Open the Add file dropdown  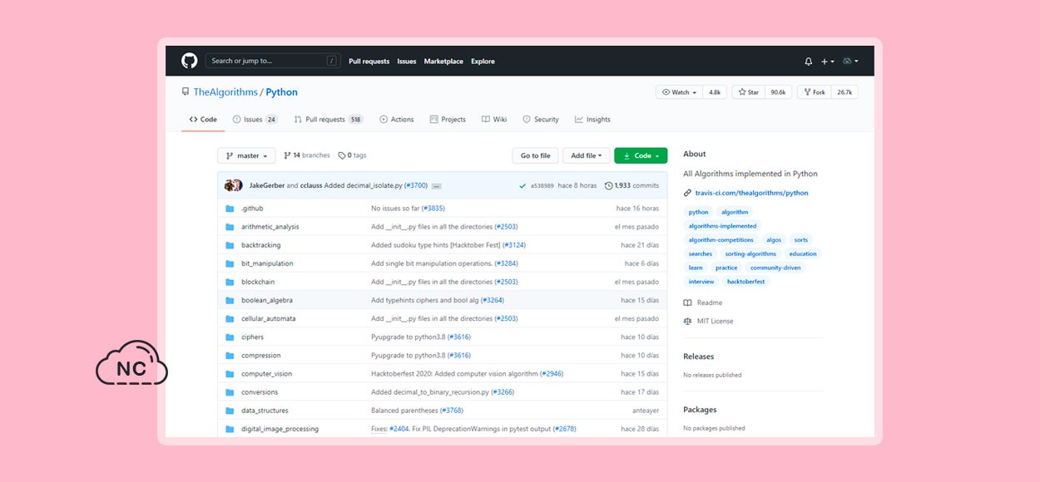click(587, 155)
